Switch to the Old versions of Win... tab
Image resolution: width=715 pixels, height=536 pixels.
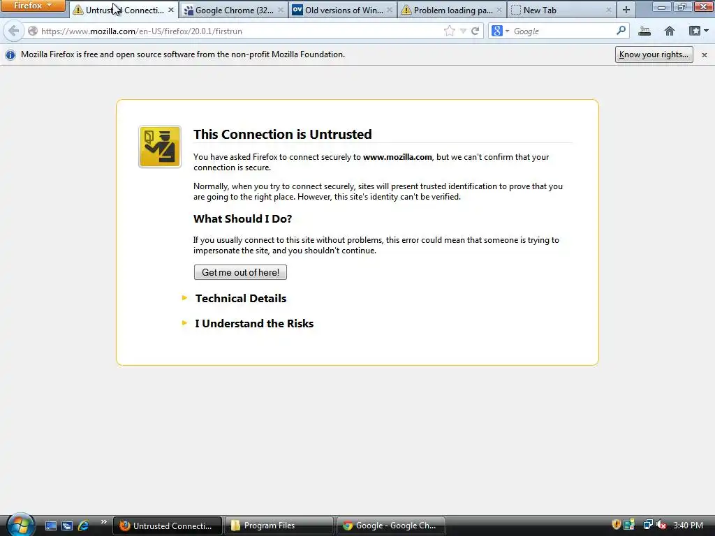point(343,10)
